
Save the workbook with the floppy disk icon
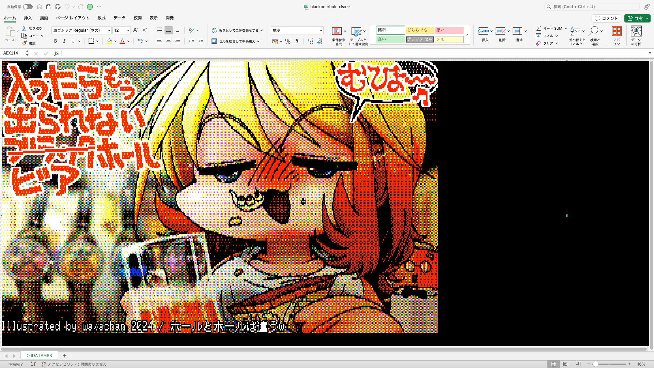pyautogui.click(x=49, y=7)
